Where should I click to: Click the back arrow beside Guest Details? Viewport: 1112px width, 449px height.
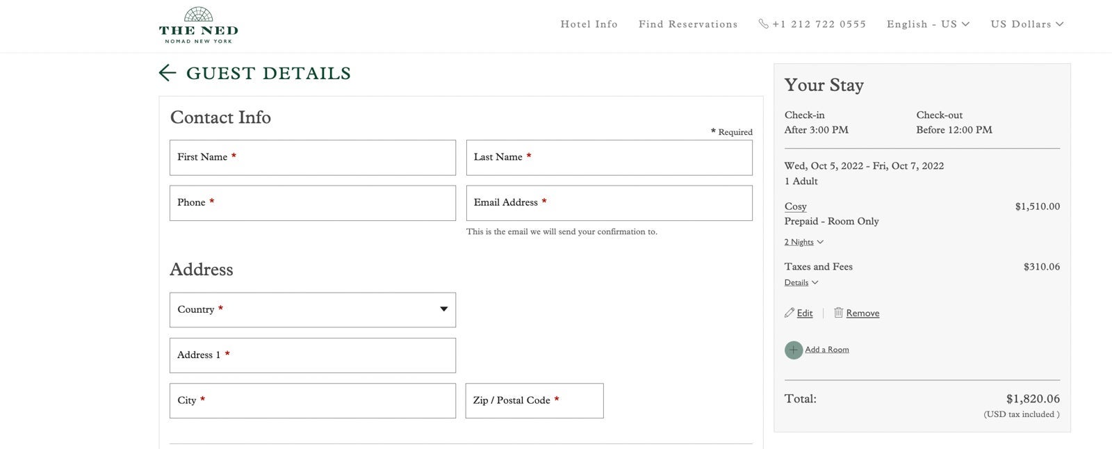[x=167, y=73]
